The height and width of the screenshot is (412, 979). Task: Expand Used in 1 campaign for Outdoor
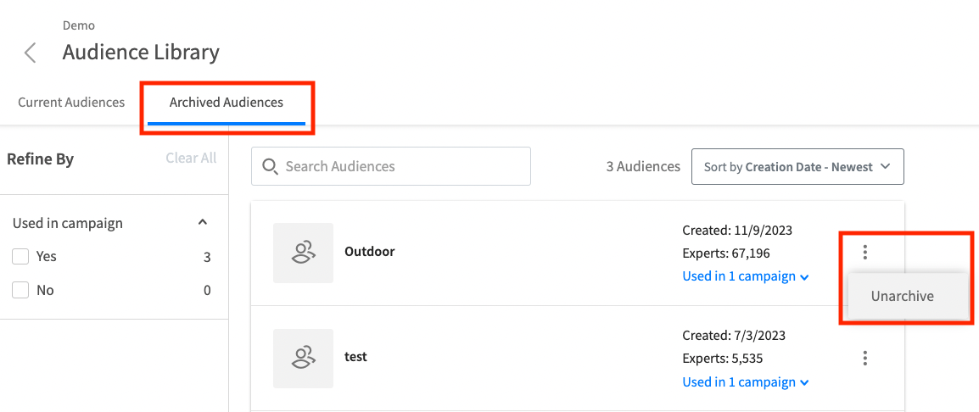pyautogui.click(x=746, y=276)
